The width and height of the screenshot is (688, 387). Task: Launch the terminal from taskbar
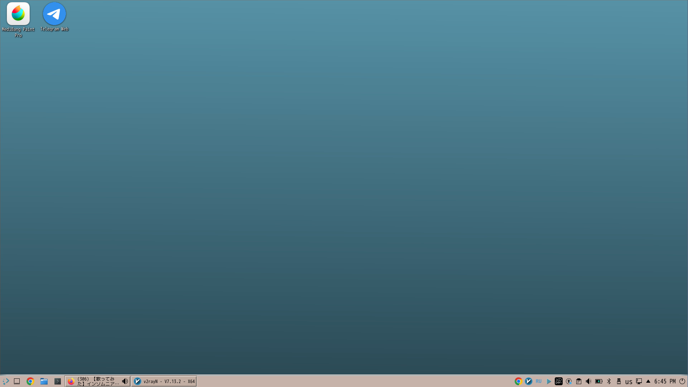pos(58,381)
